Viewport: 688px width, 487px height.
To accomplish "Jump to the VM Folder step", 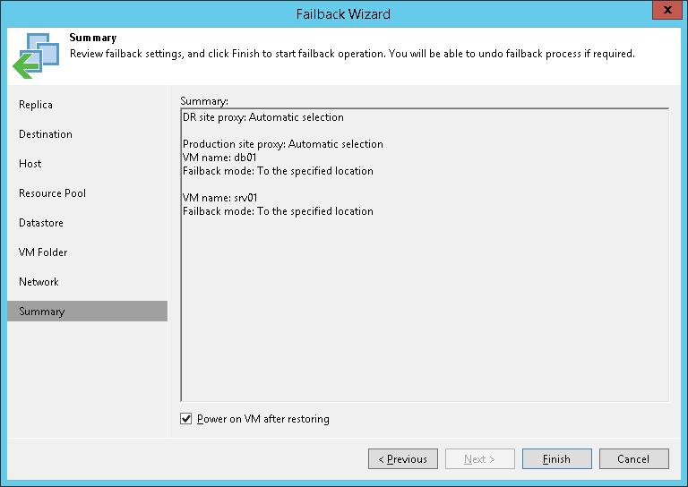I will (43, 252).
